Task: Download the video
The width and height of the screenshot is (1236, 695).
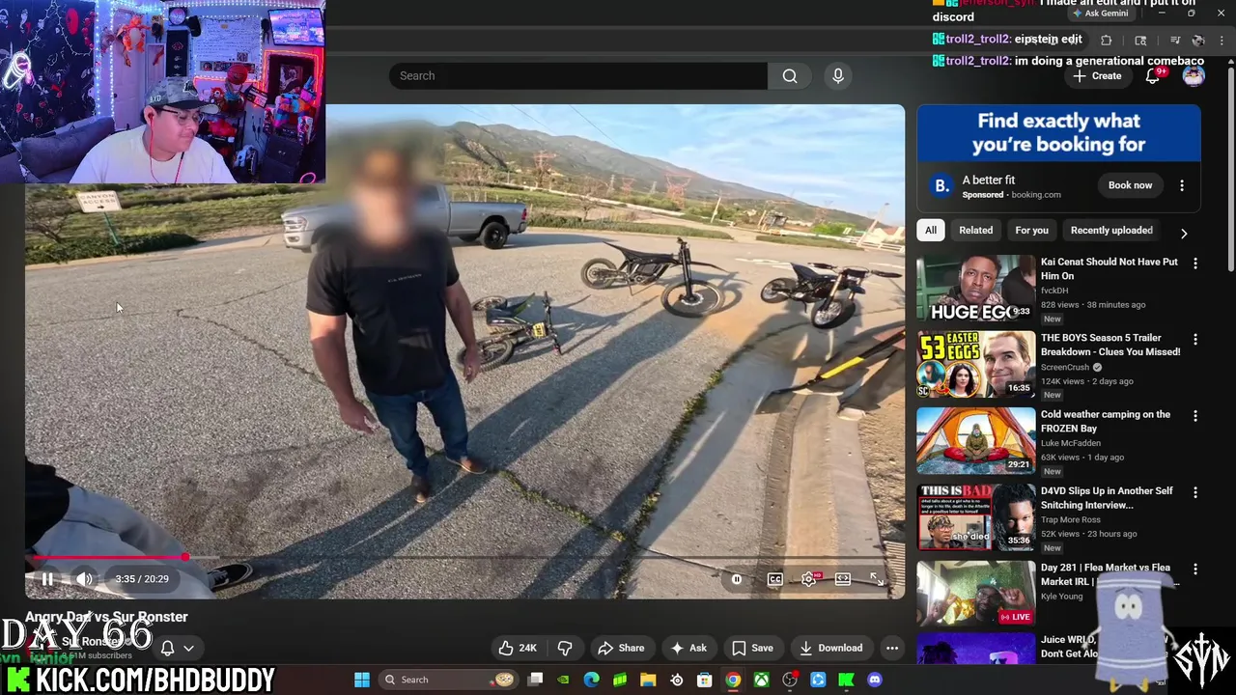Action: (830, 648)
